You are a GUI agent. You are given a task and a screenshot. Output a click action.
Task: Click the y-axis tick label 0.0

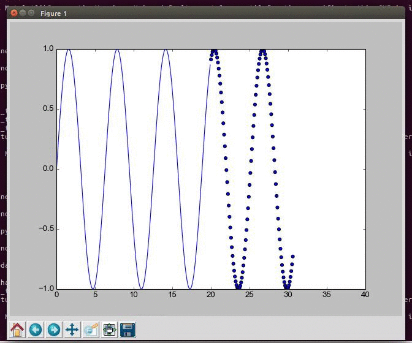(x=48, y=168)
